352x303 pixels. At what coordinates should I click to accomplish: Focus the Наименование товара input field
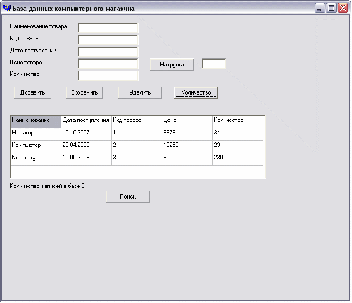[108, 28]
